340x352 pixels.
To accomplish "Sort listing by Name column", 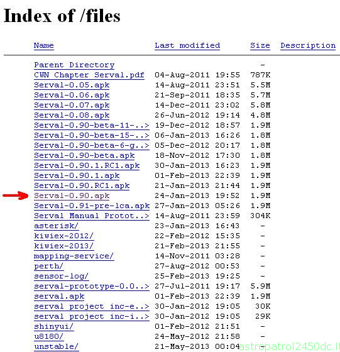I will (44, 45).
